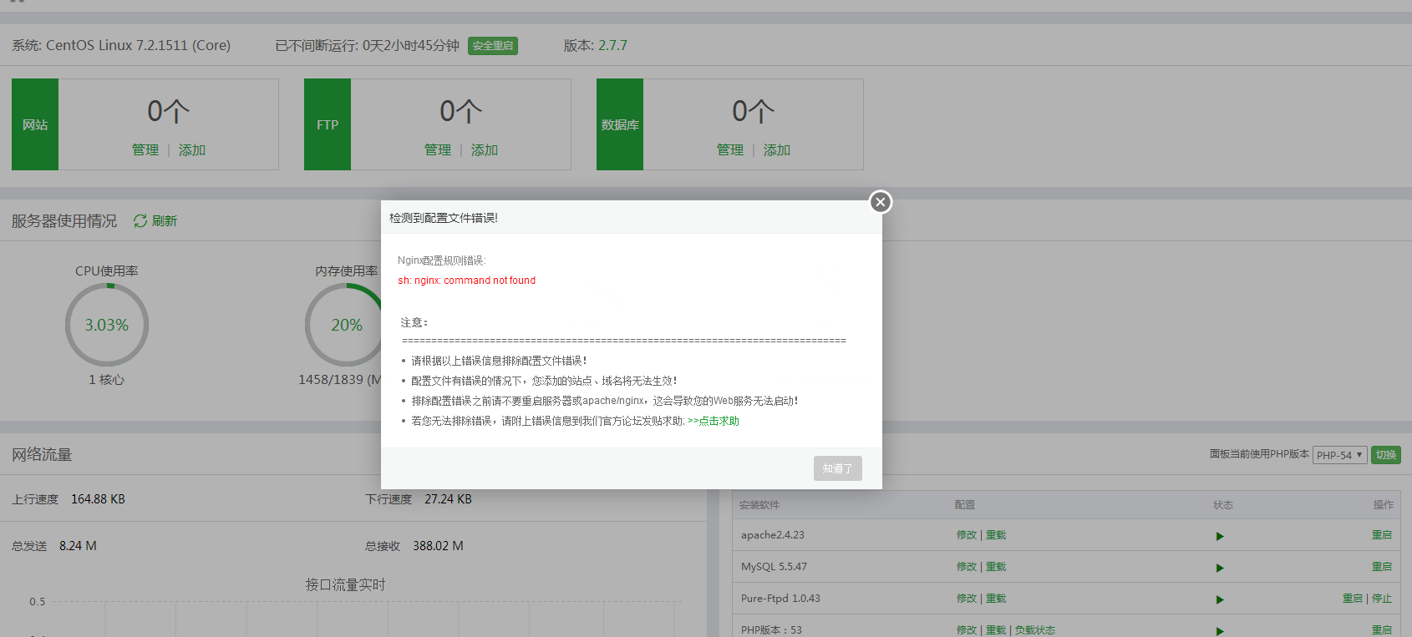Click 添加 under the 网站 card
Screen dimensions: 1412x637
192,149
